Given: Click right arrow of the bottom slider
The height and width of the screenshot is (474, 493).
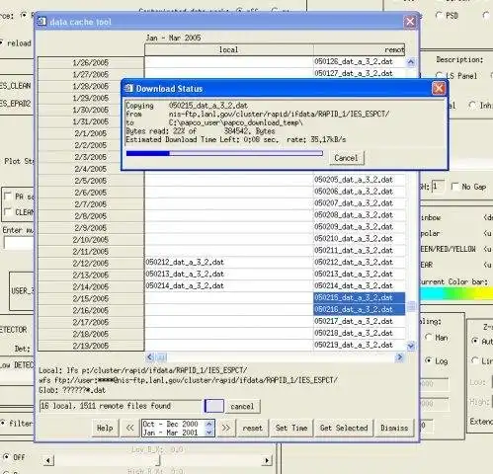Looking at the screenshot, I should click(x=267, y=460).
